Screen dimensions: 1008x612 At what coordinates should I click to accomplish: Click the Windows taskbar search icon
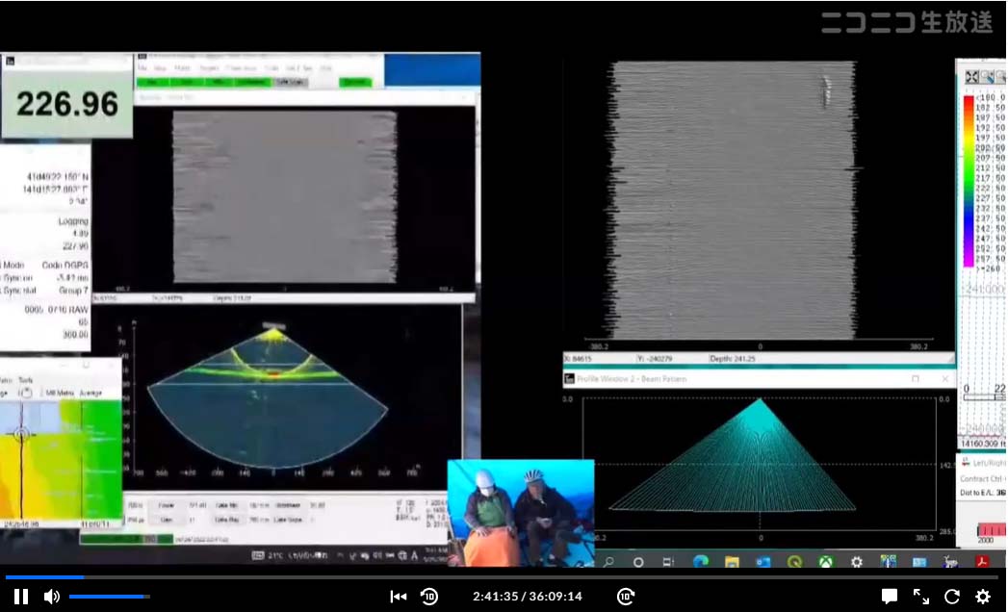click(608, 562)
